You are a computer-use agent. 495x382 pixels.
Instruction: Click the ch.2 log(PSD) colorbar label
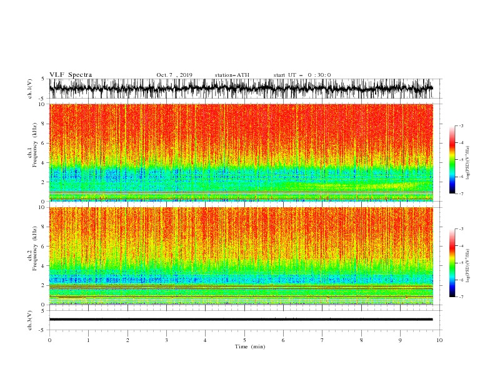tap(467, 266)
